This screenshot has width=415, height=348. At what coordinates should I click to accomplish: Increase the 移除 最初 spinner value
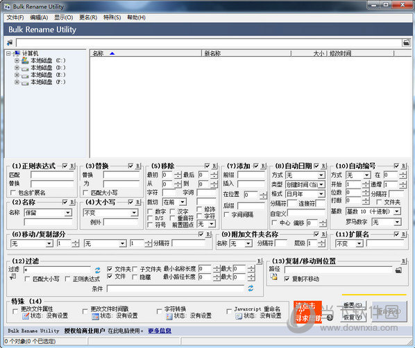[178, 173]
